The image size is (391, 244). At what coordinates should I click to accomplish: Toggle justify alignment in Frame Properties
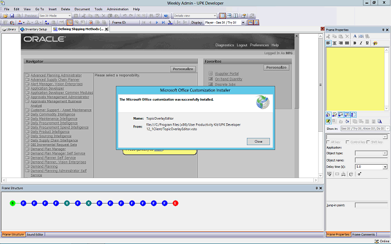[x=347, y=43]
